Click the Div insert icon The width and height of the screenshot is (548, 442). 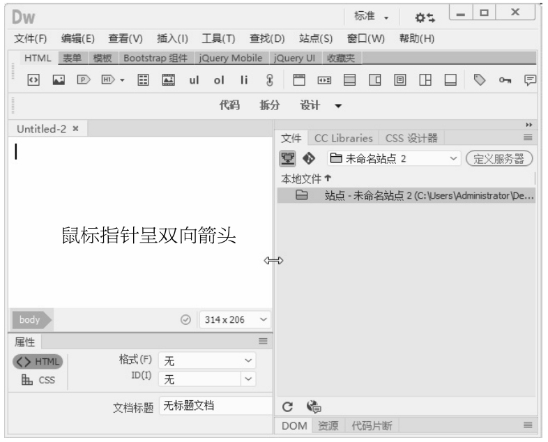point(33,80)
